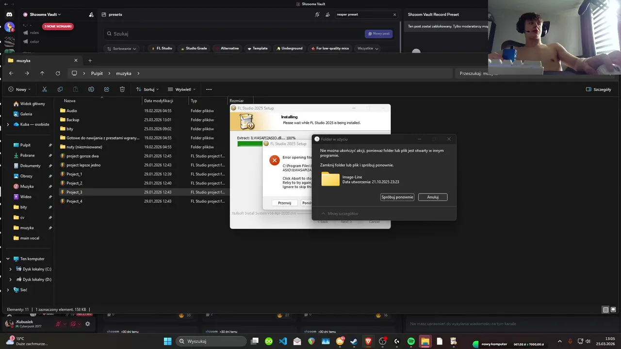The width and height of the screenshot is (621, 349).
Task: Open Dokumenty in the sidebar quick access
Action: (x=29, y=166)
